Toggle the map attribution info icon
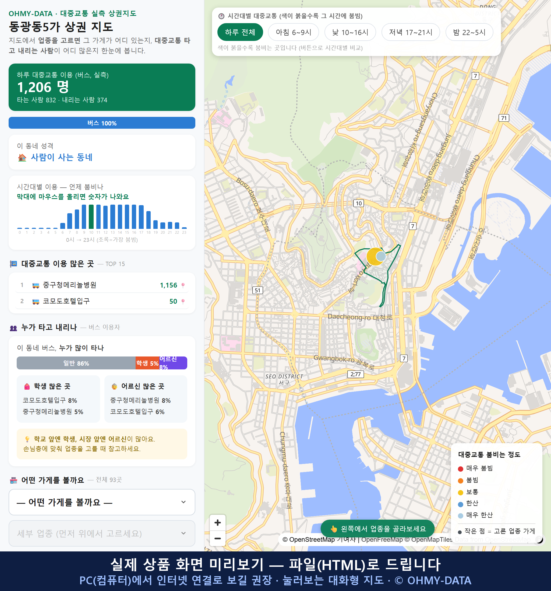Image resolution: width=551 pixels, height=591 pixels. pyautogui.click(x=539, y=539)
